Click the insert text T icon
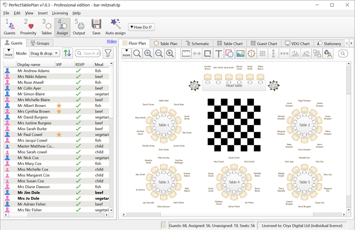The width and height of the screenshot is (355, 230). tap(218, 54)
